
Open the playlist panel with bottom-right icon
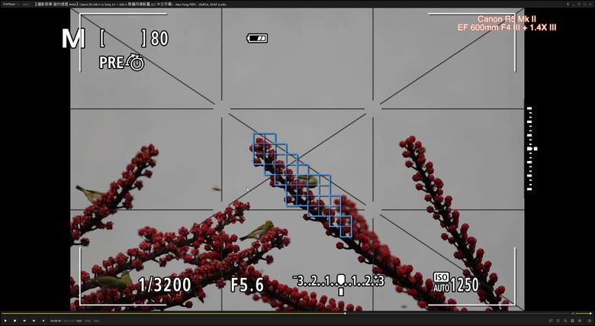point(590,321)
